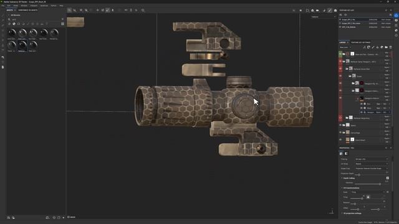Click the highlighted pen icon in top-right toolbar

(330, 11)
